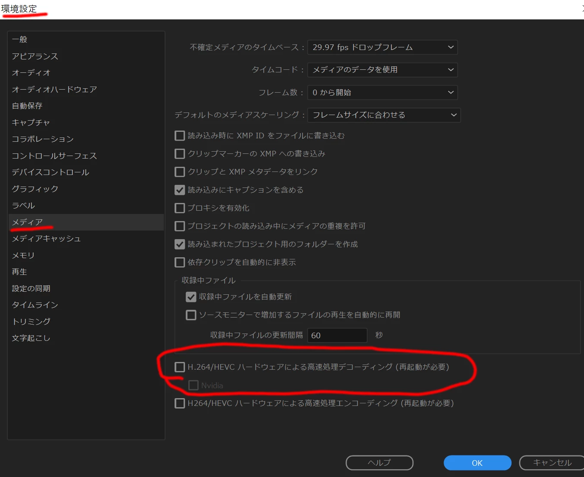Open 再生 settings category
The height and width of the screenshot is (477, 584).
[86, 272]
